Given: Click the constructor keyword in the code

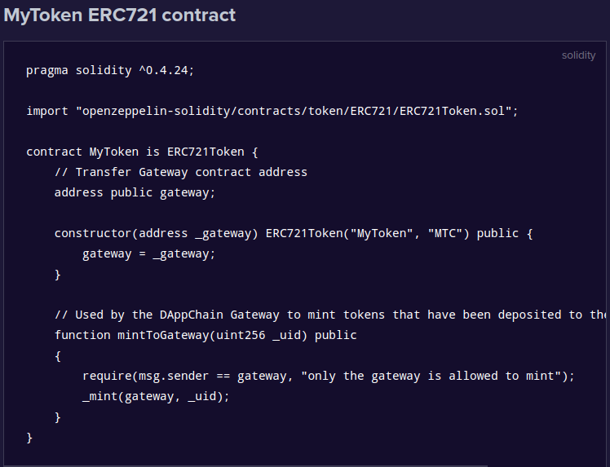Looking at the screenshot, I should click(93, 233).
